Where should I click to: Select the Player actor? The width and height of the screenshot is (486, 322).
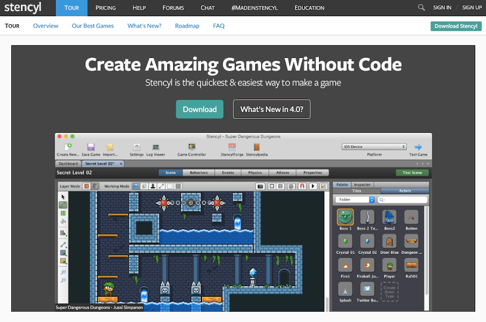click(x=389, y=265)
